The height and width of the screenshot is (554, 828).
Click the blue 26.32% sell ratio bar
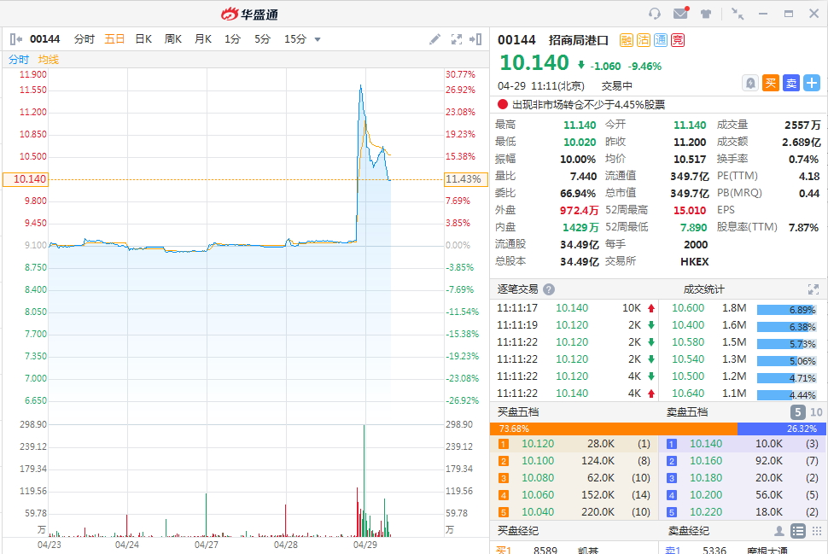pos(782,429)
